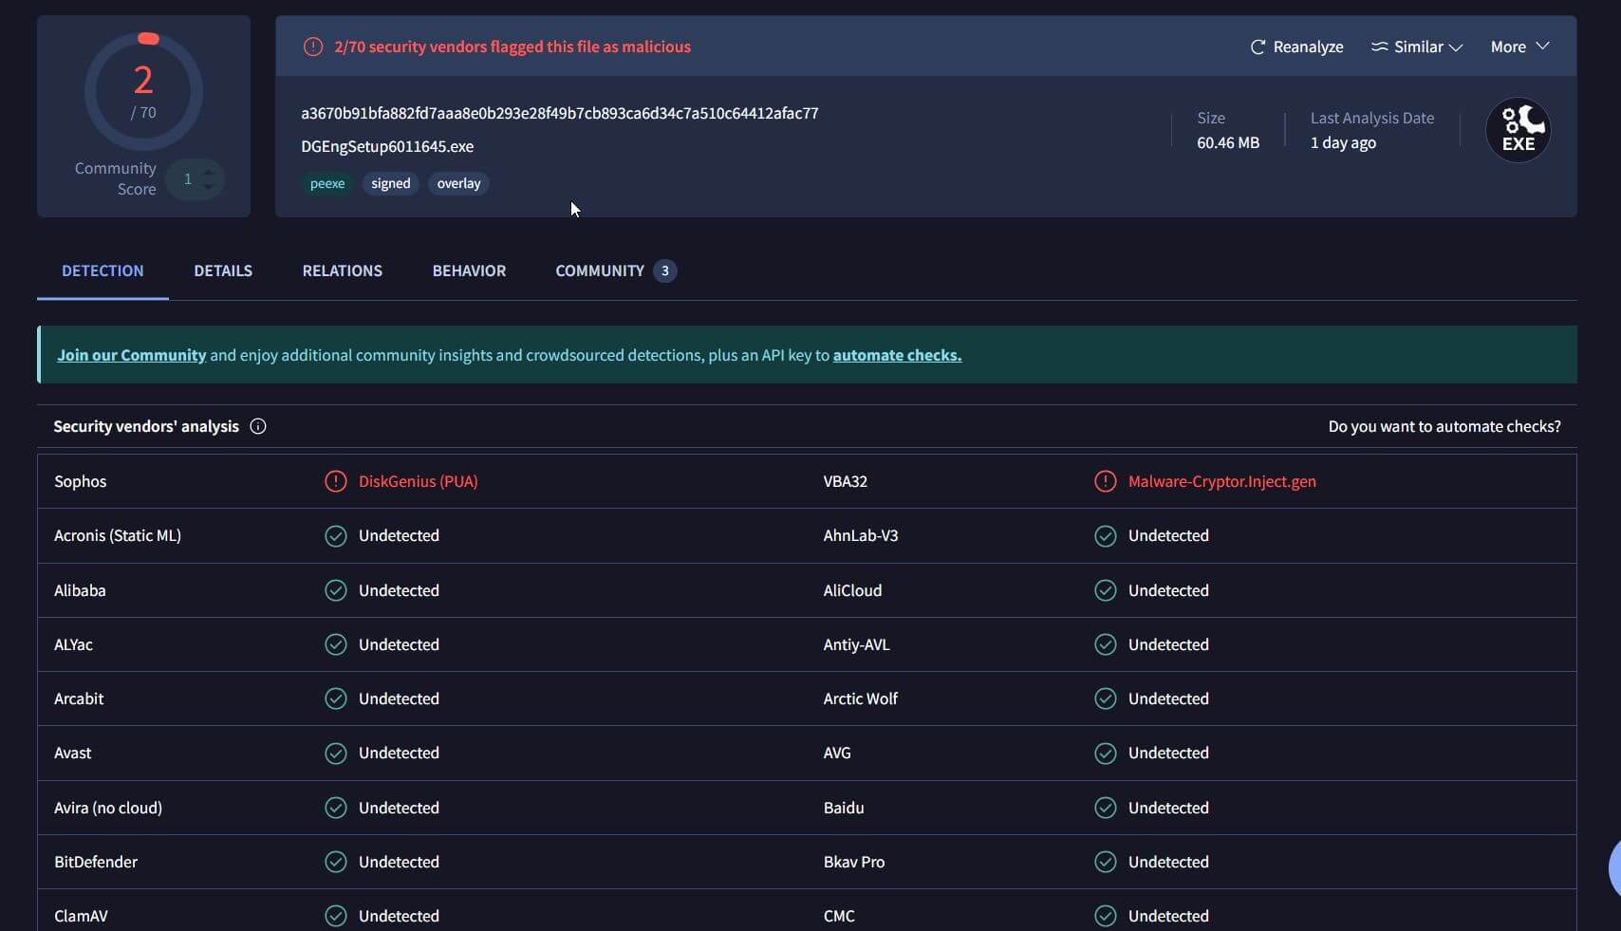The width and height of the screenshot is (1621, 931).
Task: Upvote the community score
Action: [x=209, y=171]
